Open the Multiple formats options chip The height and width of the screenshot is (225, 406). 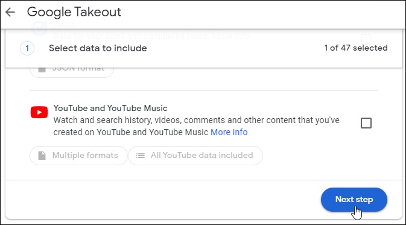78,156
